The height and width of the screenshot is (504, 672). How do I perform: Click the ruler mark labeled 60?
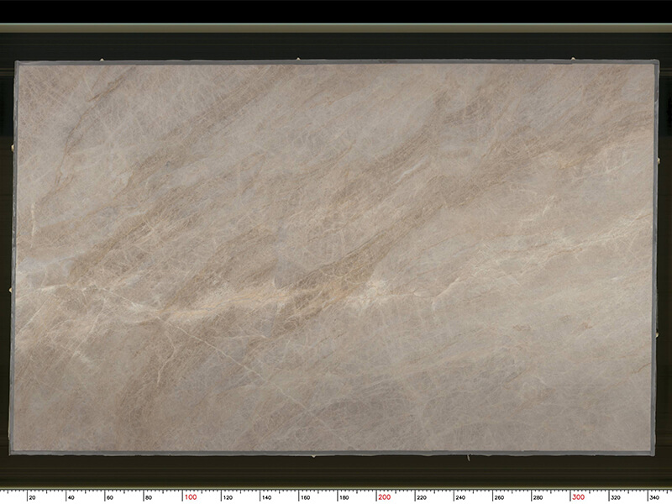pos(110,497)
